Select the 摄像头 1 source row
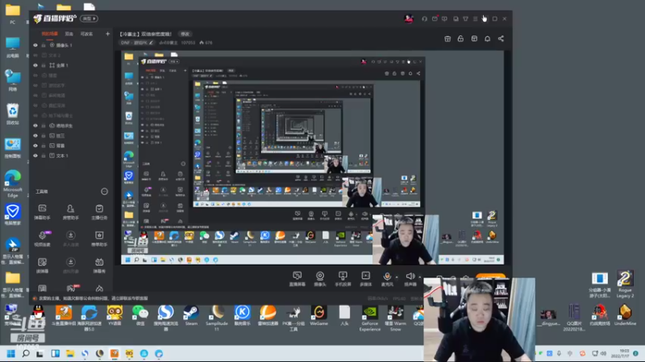This screenshot has height=362, width=645. [71, 45]
